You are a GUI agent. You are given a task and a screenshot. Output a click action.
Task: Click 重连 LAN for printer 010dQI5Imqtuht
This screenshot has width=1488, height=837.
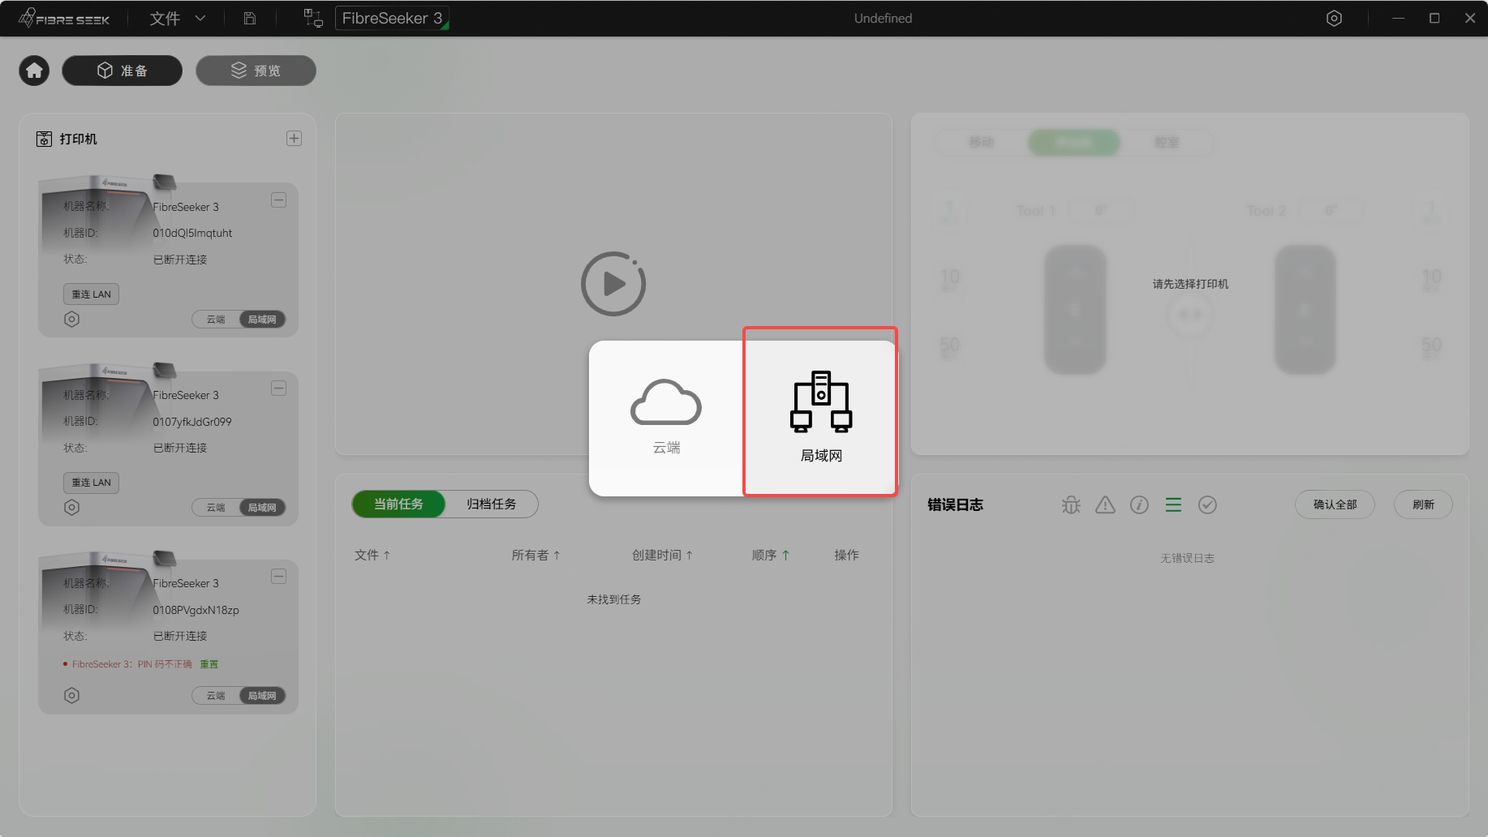point(91,294)
